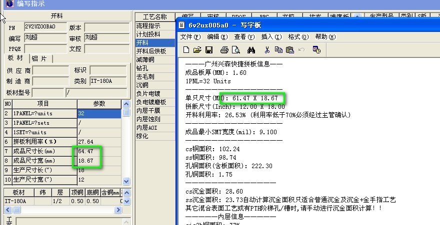Click the 成品尺寸长 value 64.47
The image size is (440, 225).
pos(99,151)
